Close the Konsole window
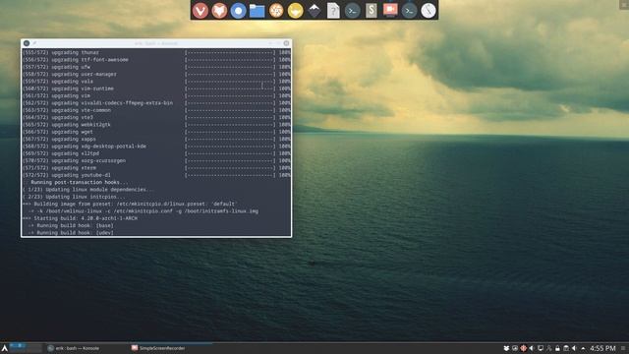The width and height of the screenshot is (629, 354). click(x=286, y=43)
